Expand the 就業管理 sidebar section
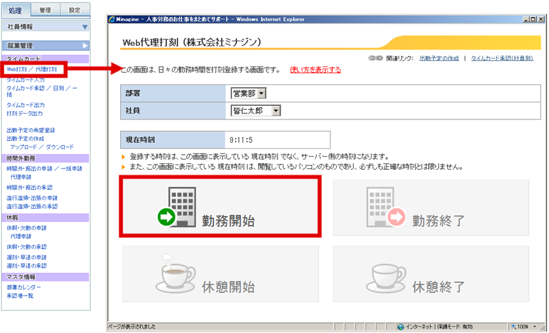Viewport: 549px width, 333px height. point(46,46)
